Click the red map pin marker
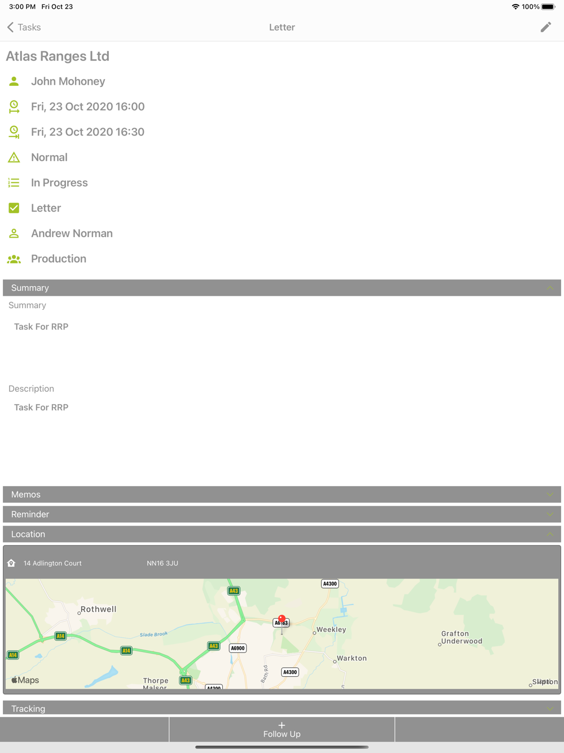Image resolution: width=564 pixels, height=753 pixels. coord(282,619)
